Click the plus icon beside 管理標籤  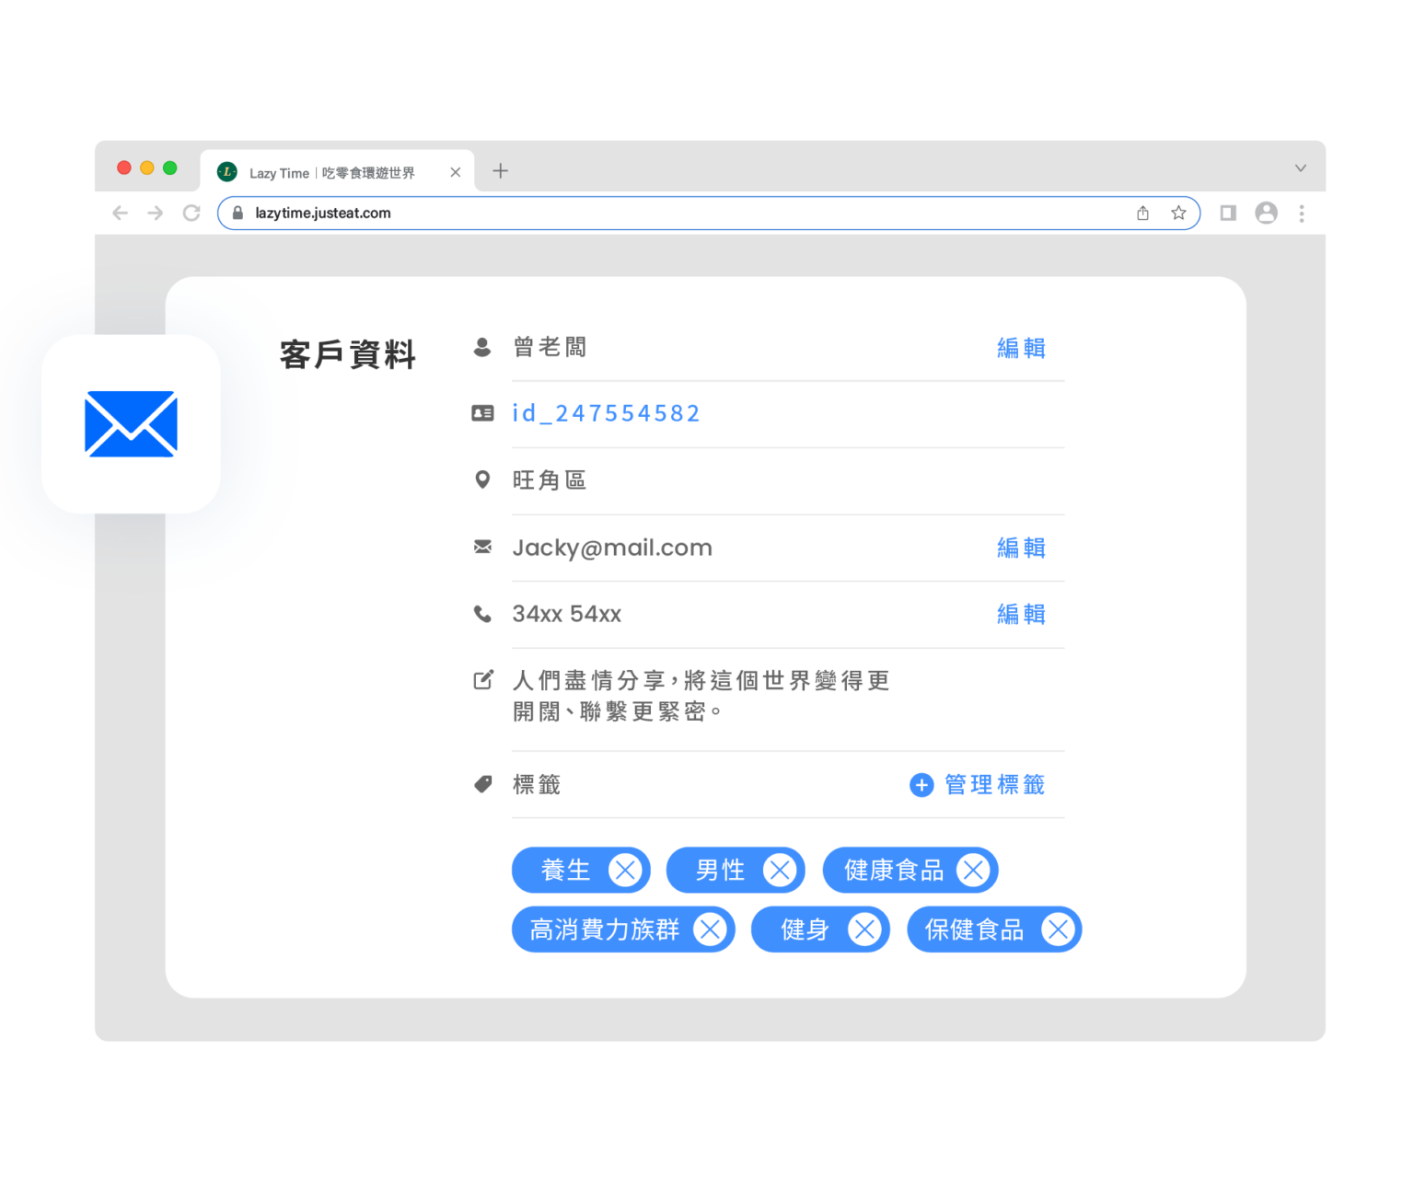[921, 784]
